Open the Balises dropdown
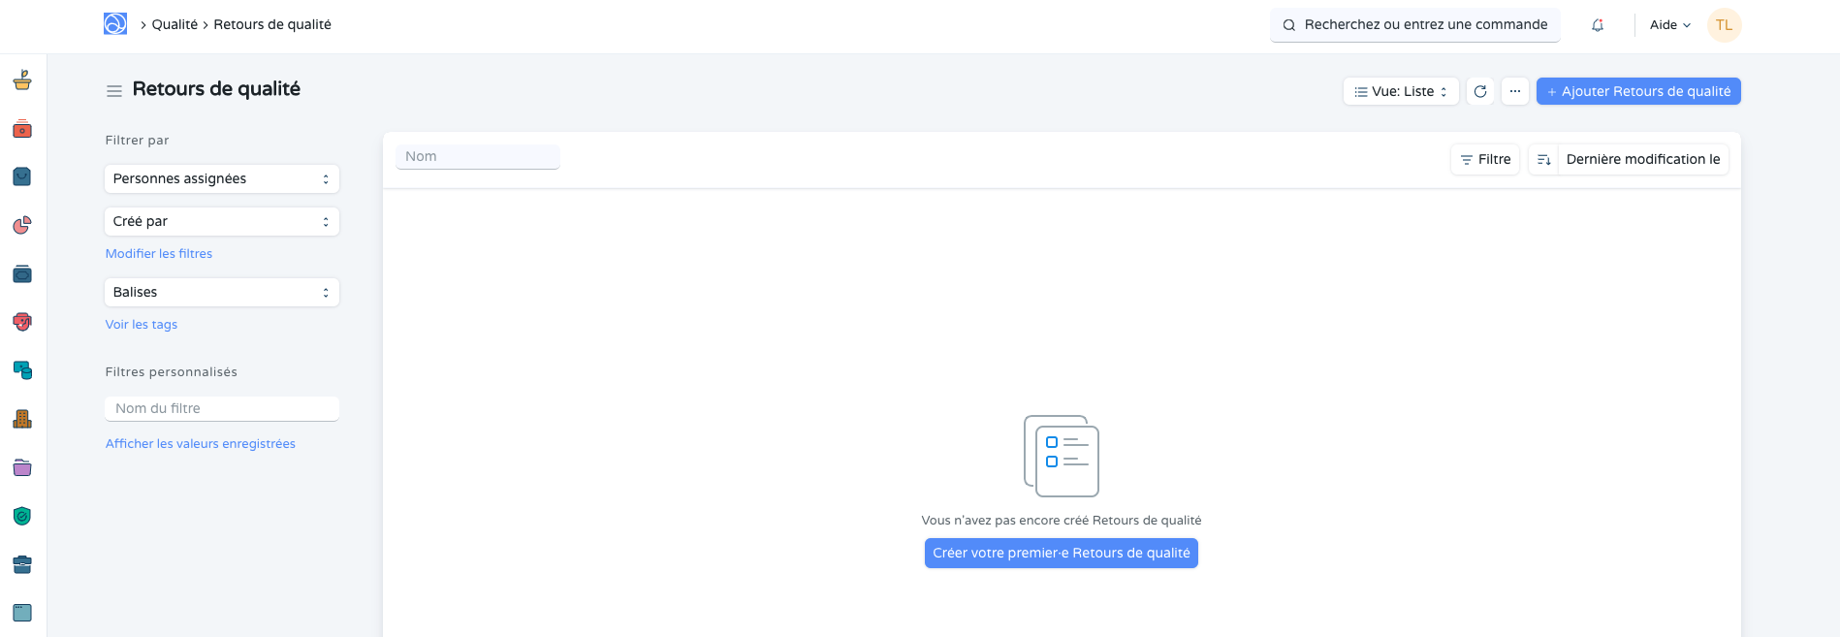 point(221,292)
